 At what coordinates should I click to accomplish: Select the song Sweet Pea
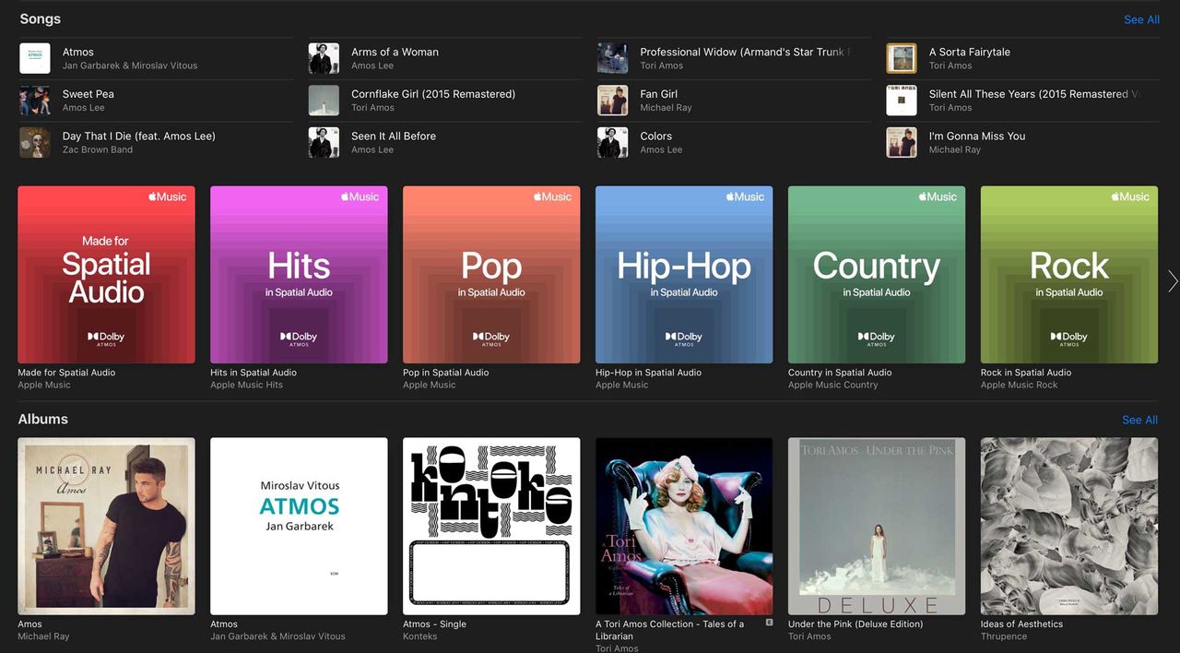(x=155, y=101)
